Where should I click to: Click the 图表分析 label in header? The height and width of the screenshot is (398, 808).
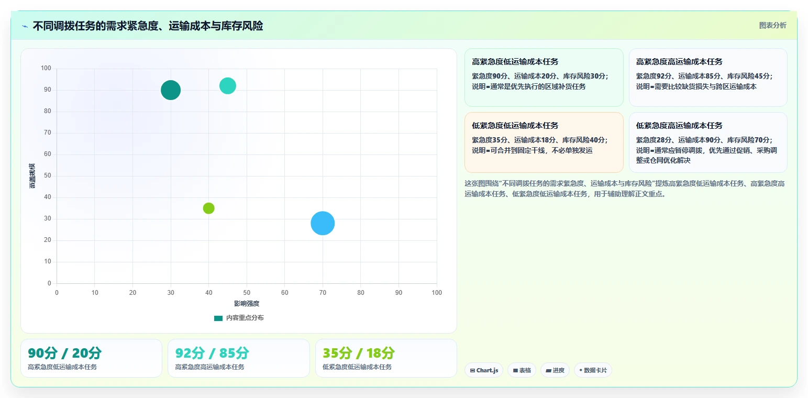[x=772, y=25]
